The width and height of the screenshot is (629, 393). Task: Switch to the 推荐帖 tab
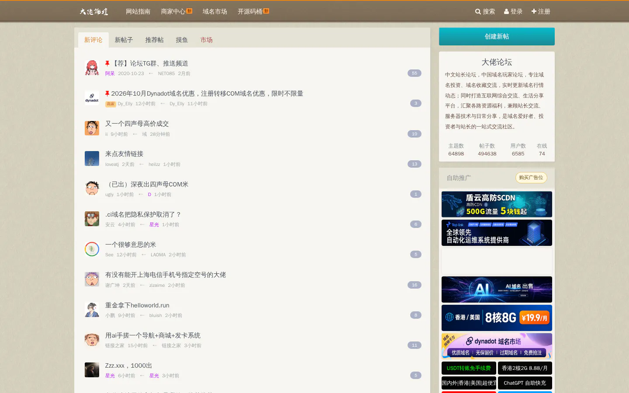point(155,40)
